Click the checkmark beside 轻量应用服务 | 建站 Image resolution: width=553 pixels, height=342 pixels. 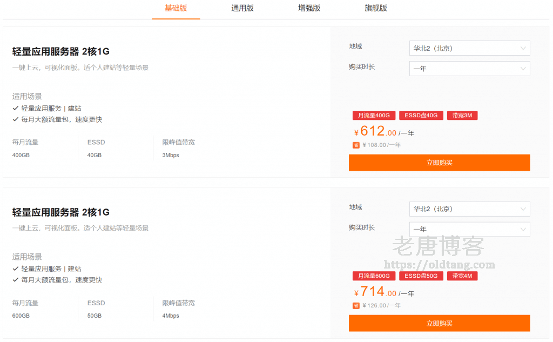point(15,108)
